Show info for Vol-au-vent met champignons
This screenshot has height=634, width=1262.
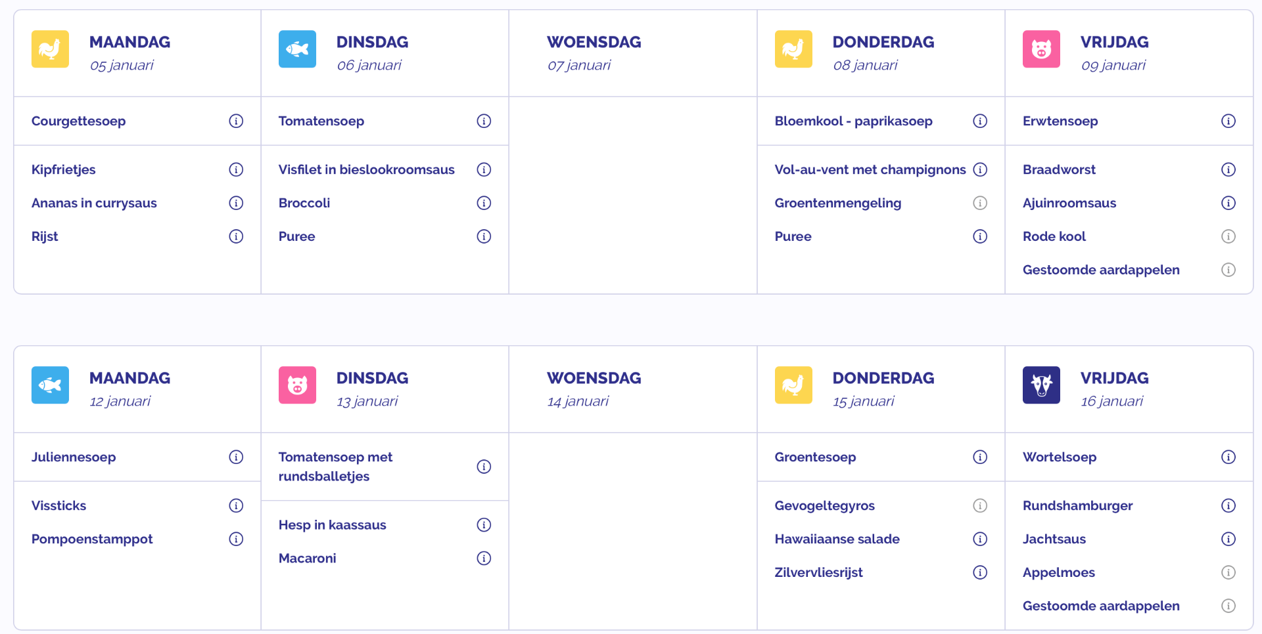(x=980, y=169)
